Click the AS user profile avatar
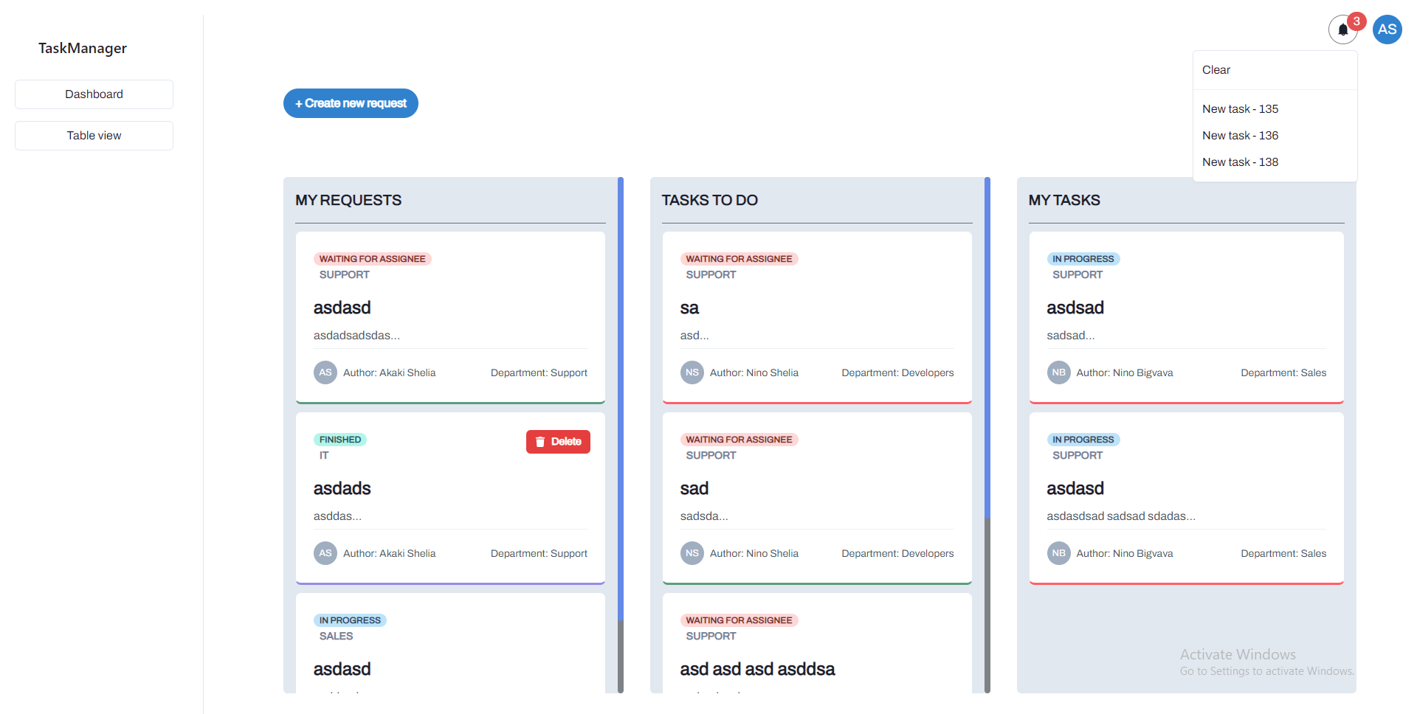1417x714 pixels. point(1387,30)
